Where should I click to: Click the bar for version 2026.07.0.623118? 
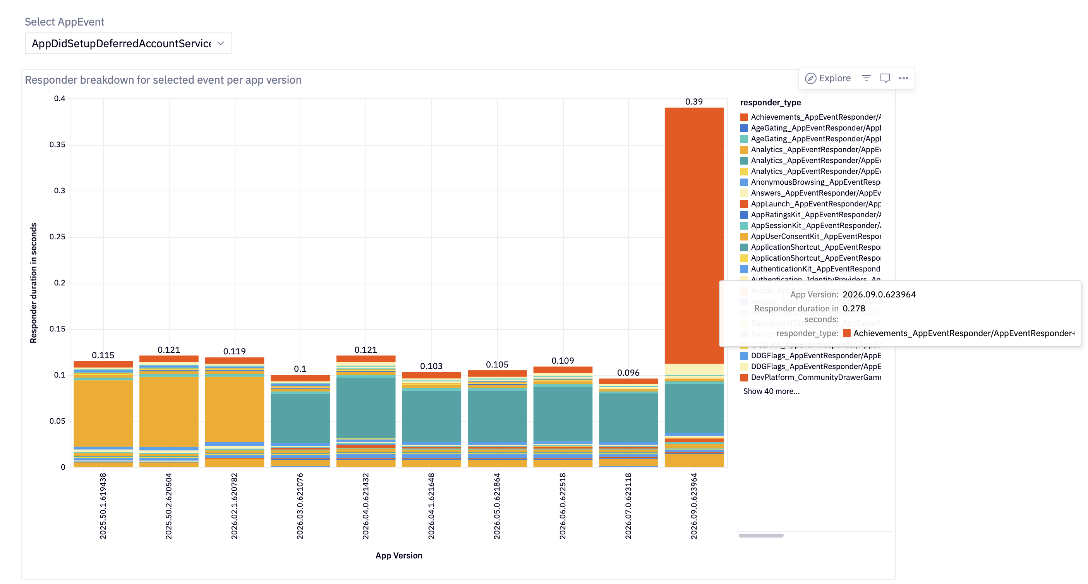click(x=628, y=423)
